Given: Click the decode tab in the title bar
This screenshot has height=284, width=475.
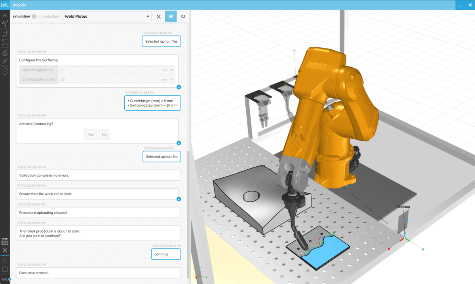Looking at the screenshot, I should click(19, 5).
